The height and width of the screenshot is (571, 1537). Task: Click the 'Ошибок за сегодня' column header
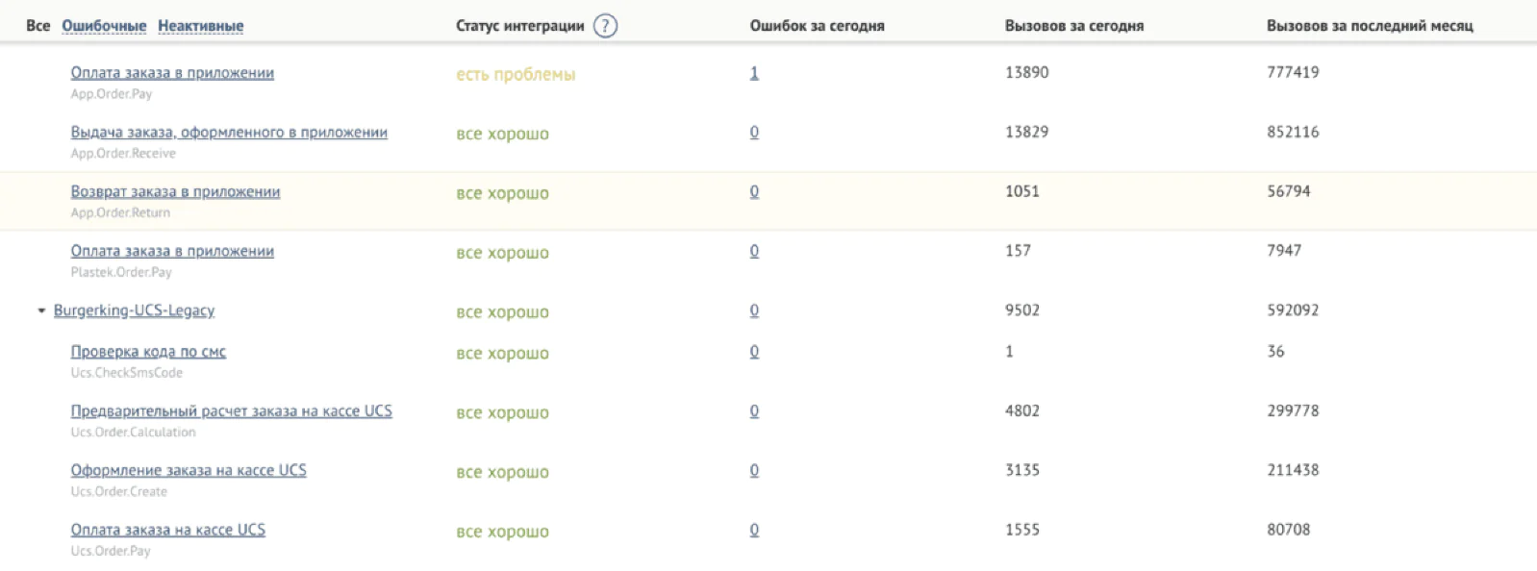tap(817, 26)
